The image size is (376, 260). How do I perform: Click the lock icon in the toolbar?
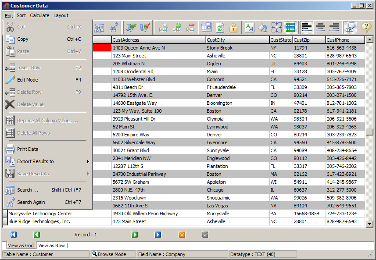[233, 28]
